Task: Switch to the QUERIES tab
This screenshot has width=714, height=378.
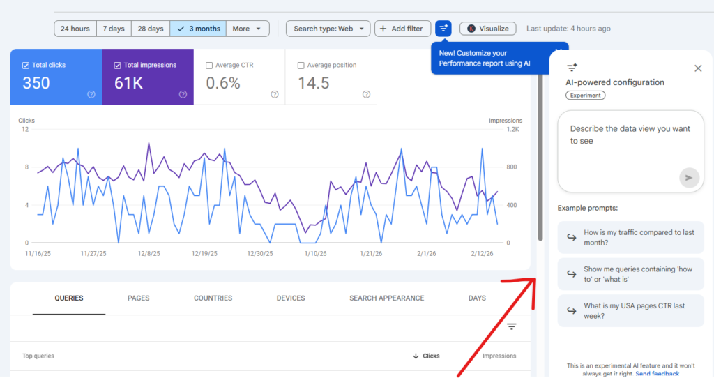Action: pos(69,298)
